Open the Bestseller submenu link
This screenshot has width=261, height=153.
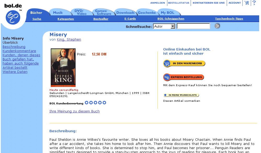[101, 19]
